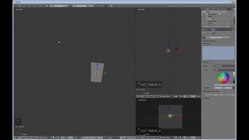Toggle viewport visibility eye for Cube

[228, 19]
